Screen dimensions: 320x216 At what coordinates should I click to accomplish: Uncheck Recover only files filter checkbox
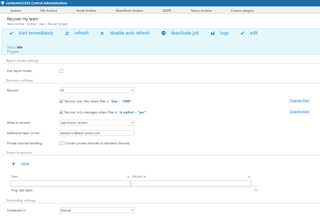61,101
